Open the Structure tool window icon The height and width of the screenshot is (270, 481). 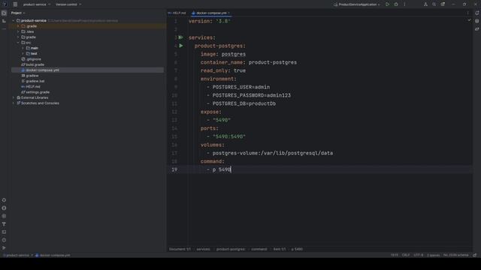[x=4, y=21]
